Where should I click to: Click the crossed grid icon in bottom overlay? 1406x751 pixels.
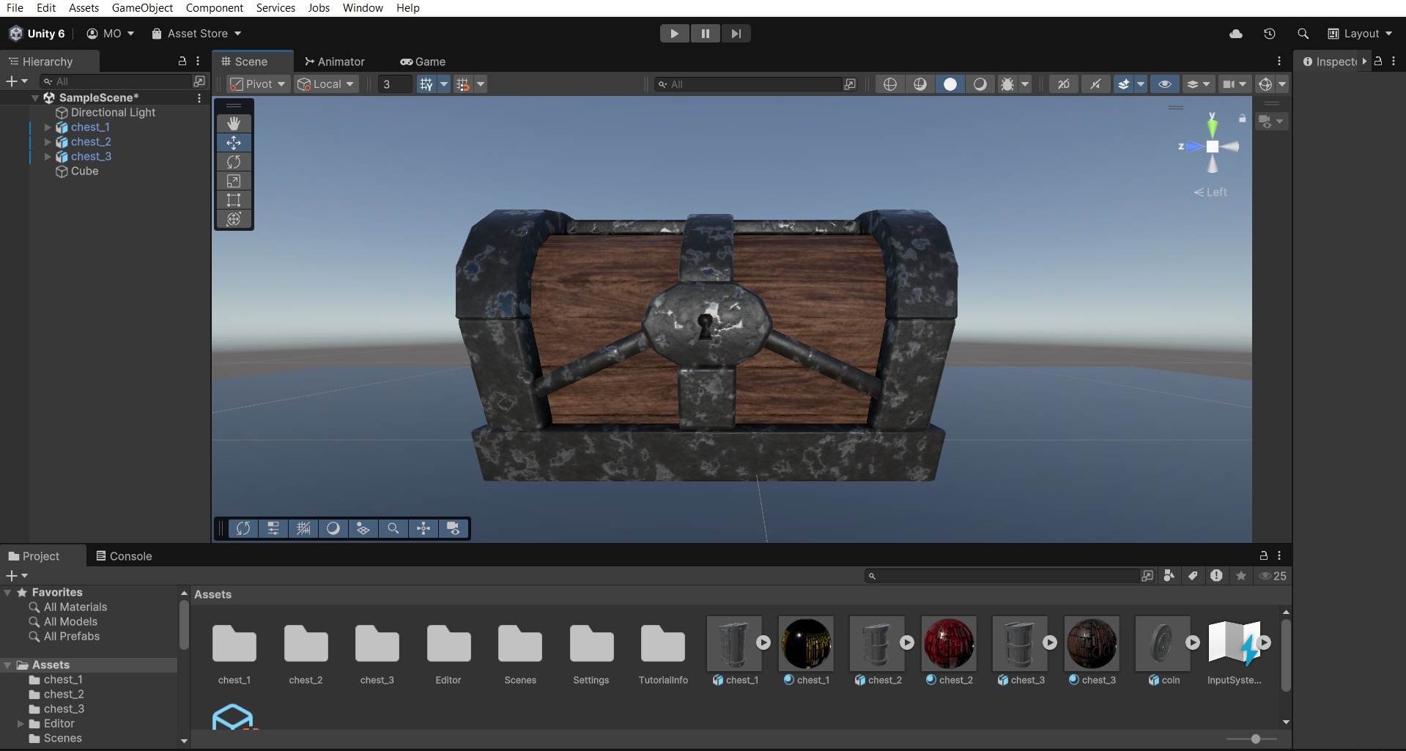pos(303,528)
